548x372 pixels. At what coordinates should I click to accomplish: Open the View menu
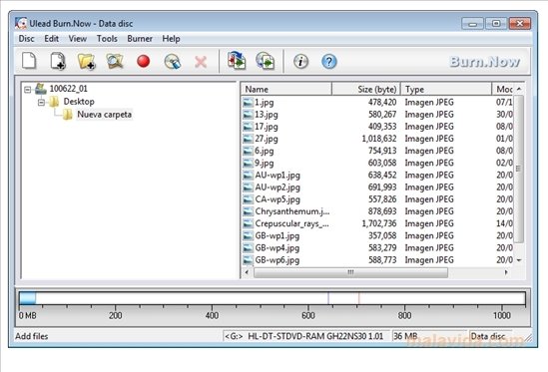click(77, 39)
